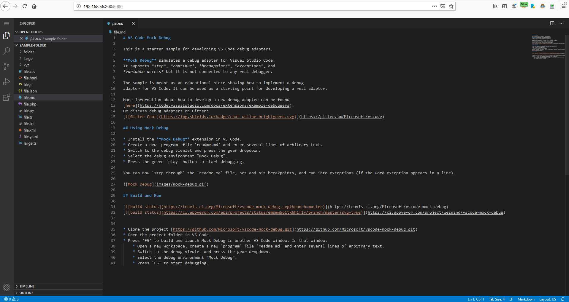
Task: Change 'Markdown' language mode
Action: pyautogui.click(x=526, y=299)
